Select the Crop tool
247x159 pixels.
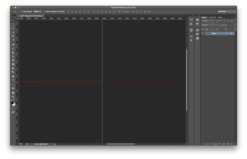[13, 36]
